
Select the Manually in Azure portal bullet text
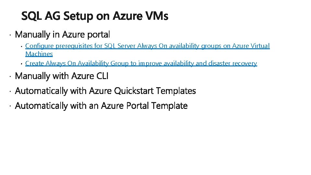[62, 35]
